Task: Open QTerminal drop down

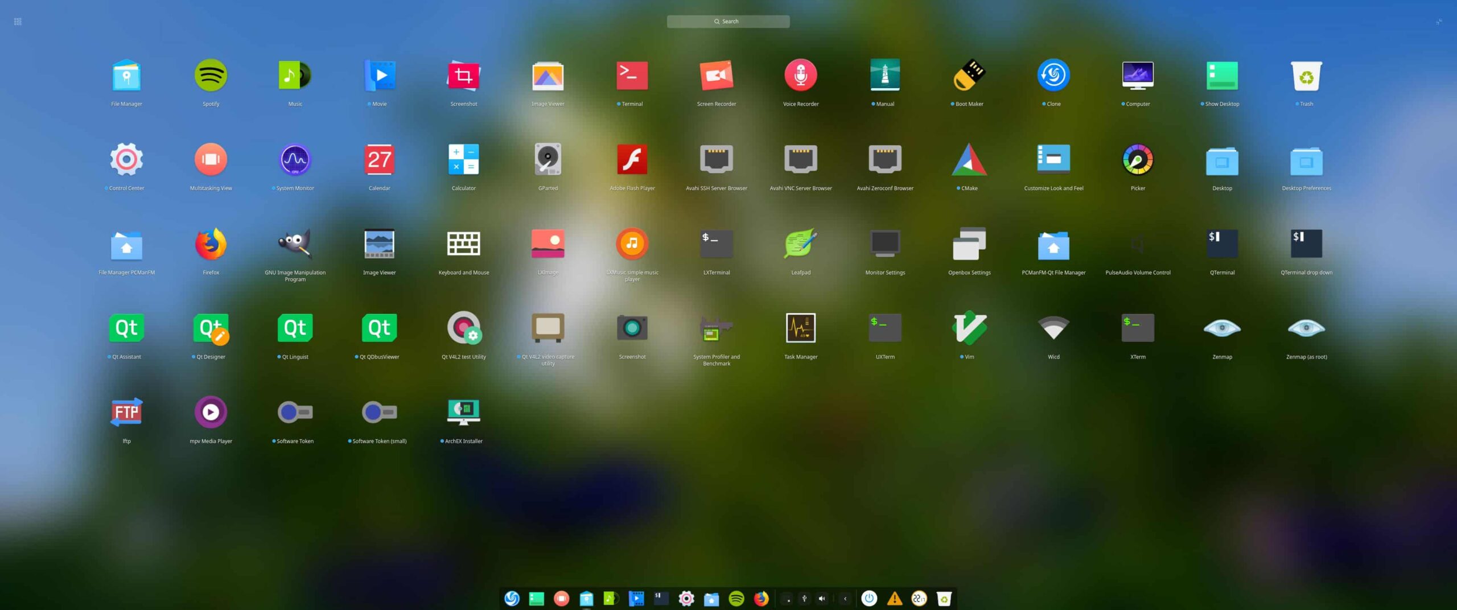Action: (x=1306, y=244)
